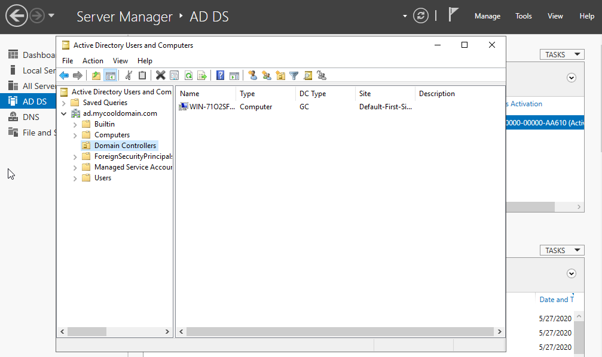
Task: Collapse the ad.mycooldomain.com domain node
Action: 64,113
